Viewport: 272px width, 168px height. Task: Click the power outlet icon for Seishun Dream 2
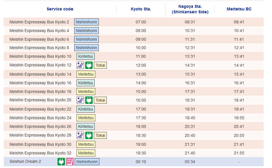61,162
